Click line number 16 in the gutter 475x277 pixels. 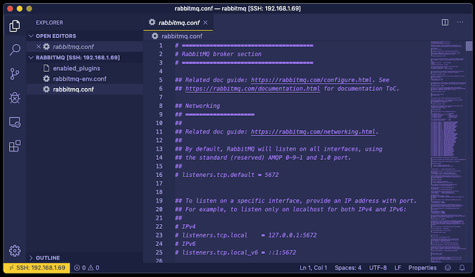[159, 175]
